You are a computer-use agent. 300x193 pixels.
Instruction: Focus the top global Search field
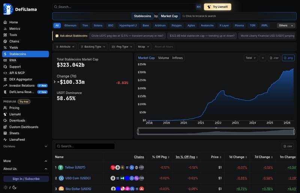click(127, 7)
